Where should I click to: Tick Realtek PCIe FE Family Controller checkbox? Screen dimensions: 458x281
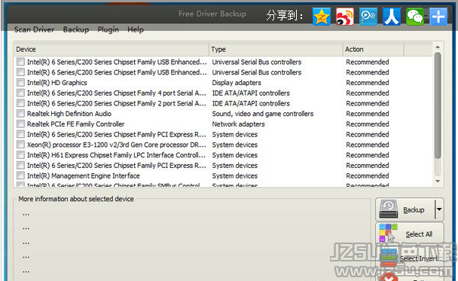21,124
